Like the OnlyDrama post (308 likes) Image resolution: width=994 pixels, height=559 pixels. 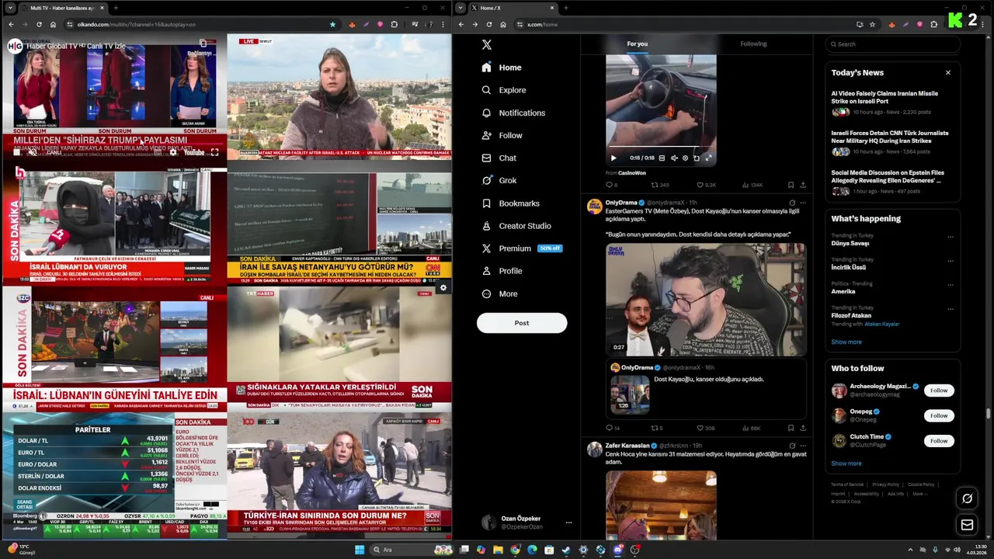tap(705, 428)
